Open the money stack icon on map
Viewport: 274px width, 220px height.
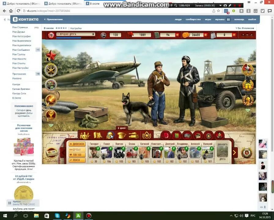click(x=51, y=153)
